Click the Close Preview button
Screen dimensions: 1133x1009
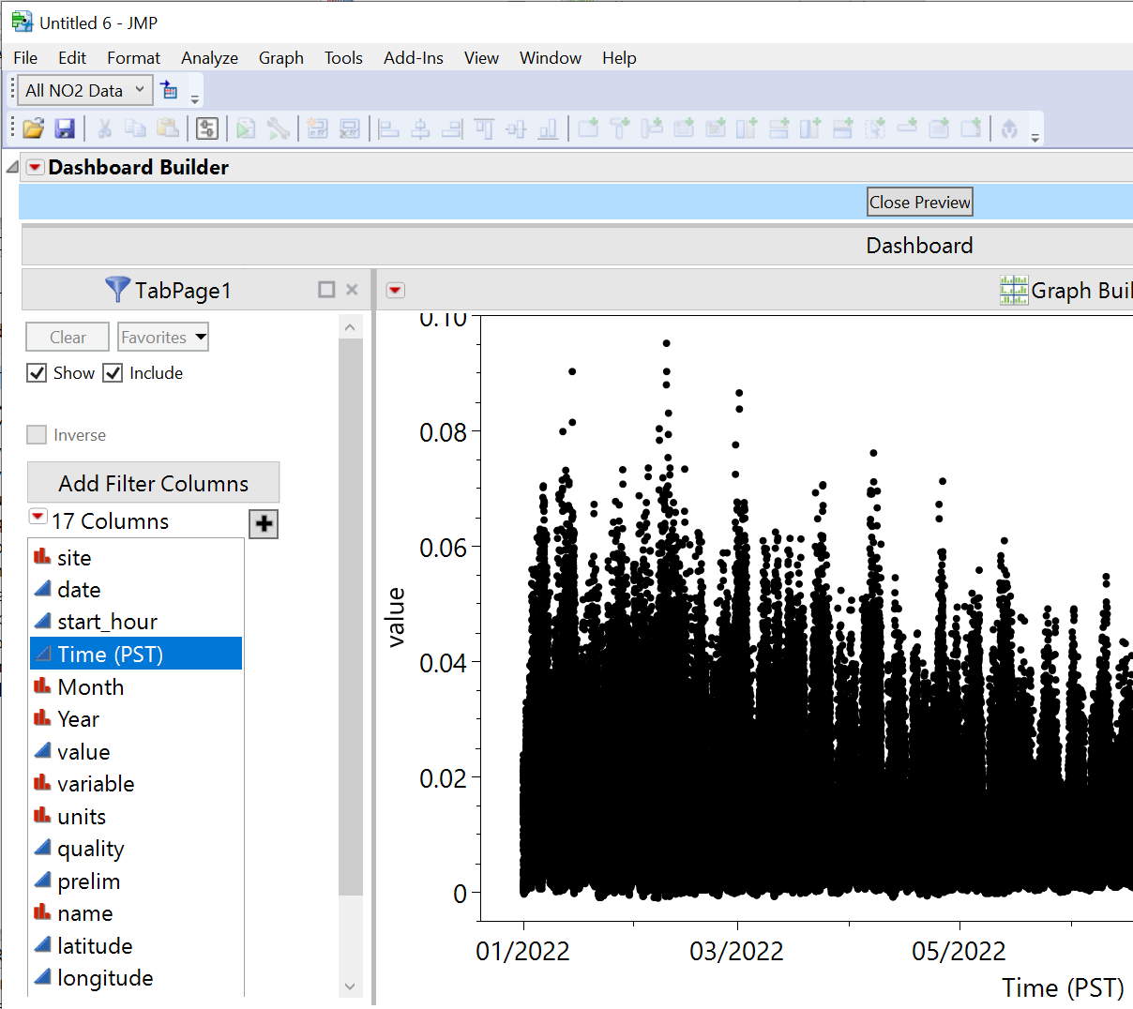coord(919,203)
